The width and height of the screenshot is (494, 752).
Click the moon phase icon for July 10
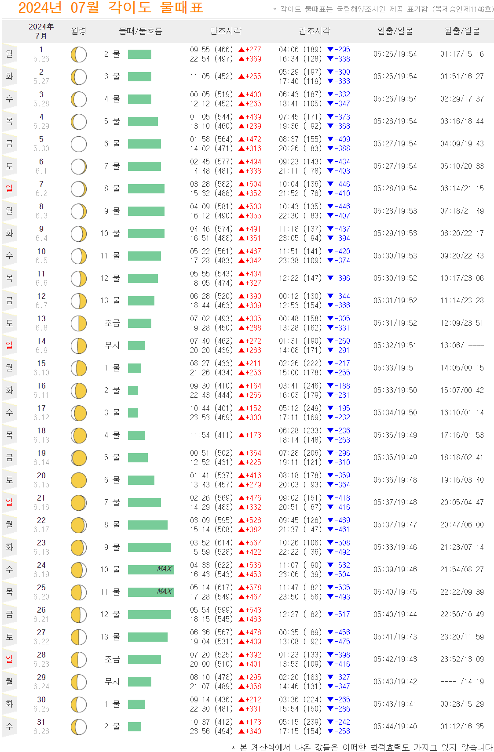(79, 256)
